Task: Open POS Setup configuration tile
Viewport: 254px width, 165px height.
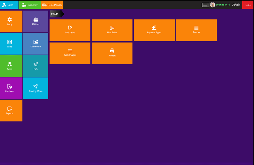Action: [x=70, y=30]
